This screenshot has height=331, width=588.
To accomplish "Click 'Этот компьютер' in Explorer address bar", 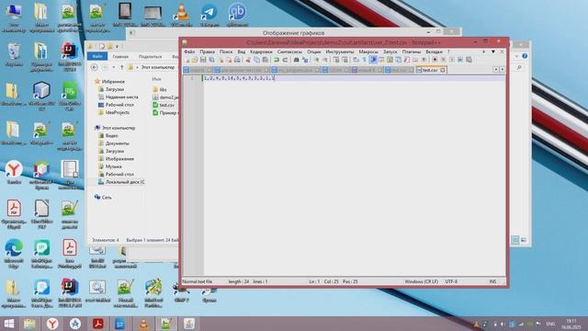I will [x=158, y=67].
